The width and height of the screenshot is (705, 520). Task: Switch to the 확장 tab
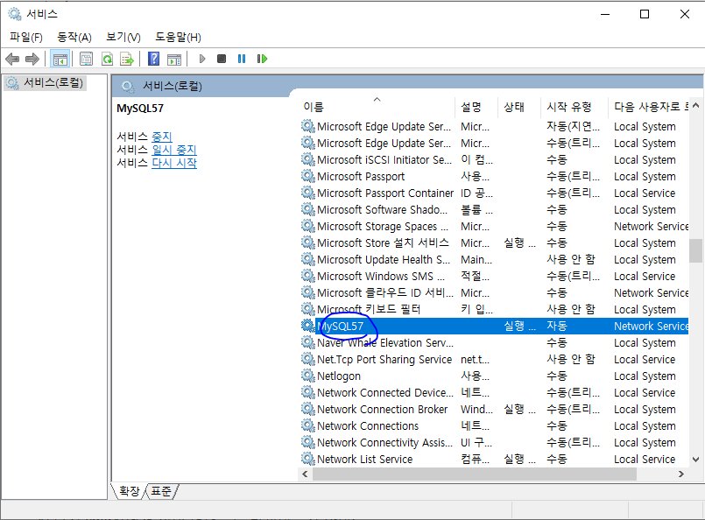(x=130, y=491)
